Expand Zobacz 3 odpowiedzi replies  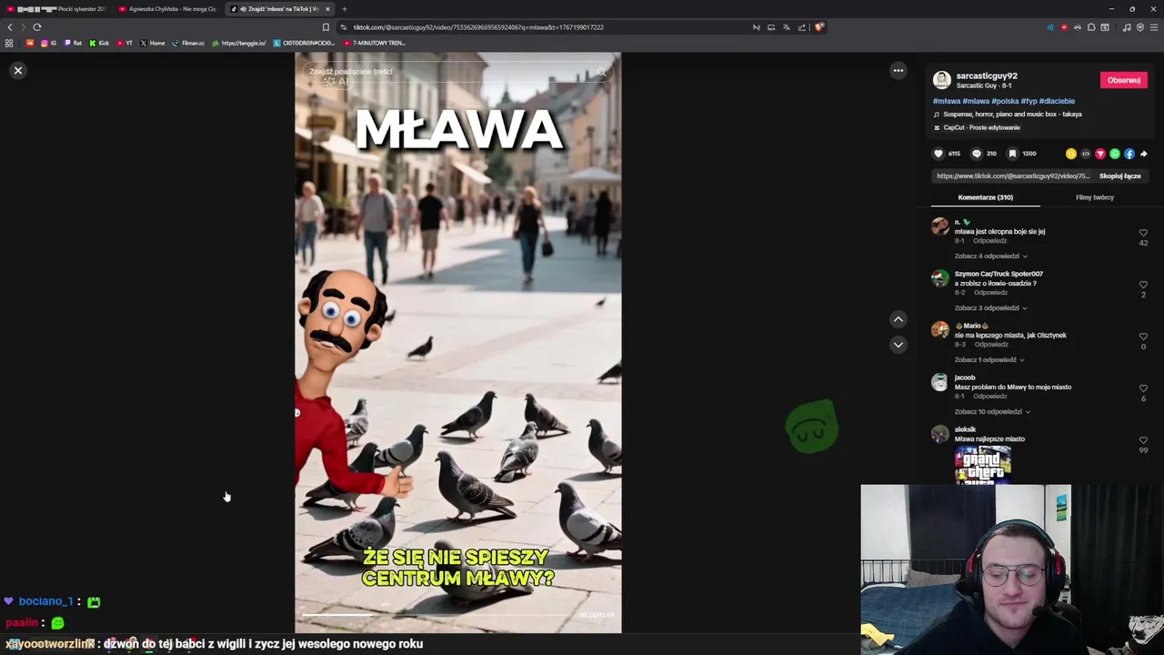[x=990, y=308]
